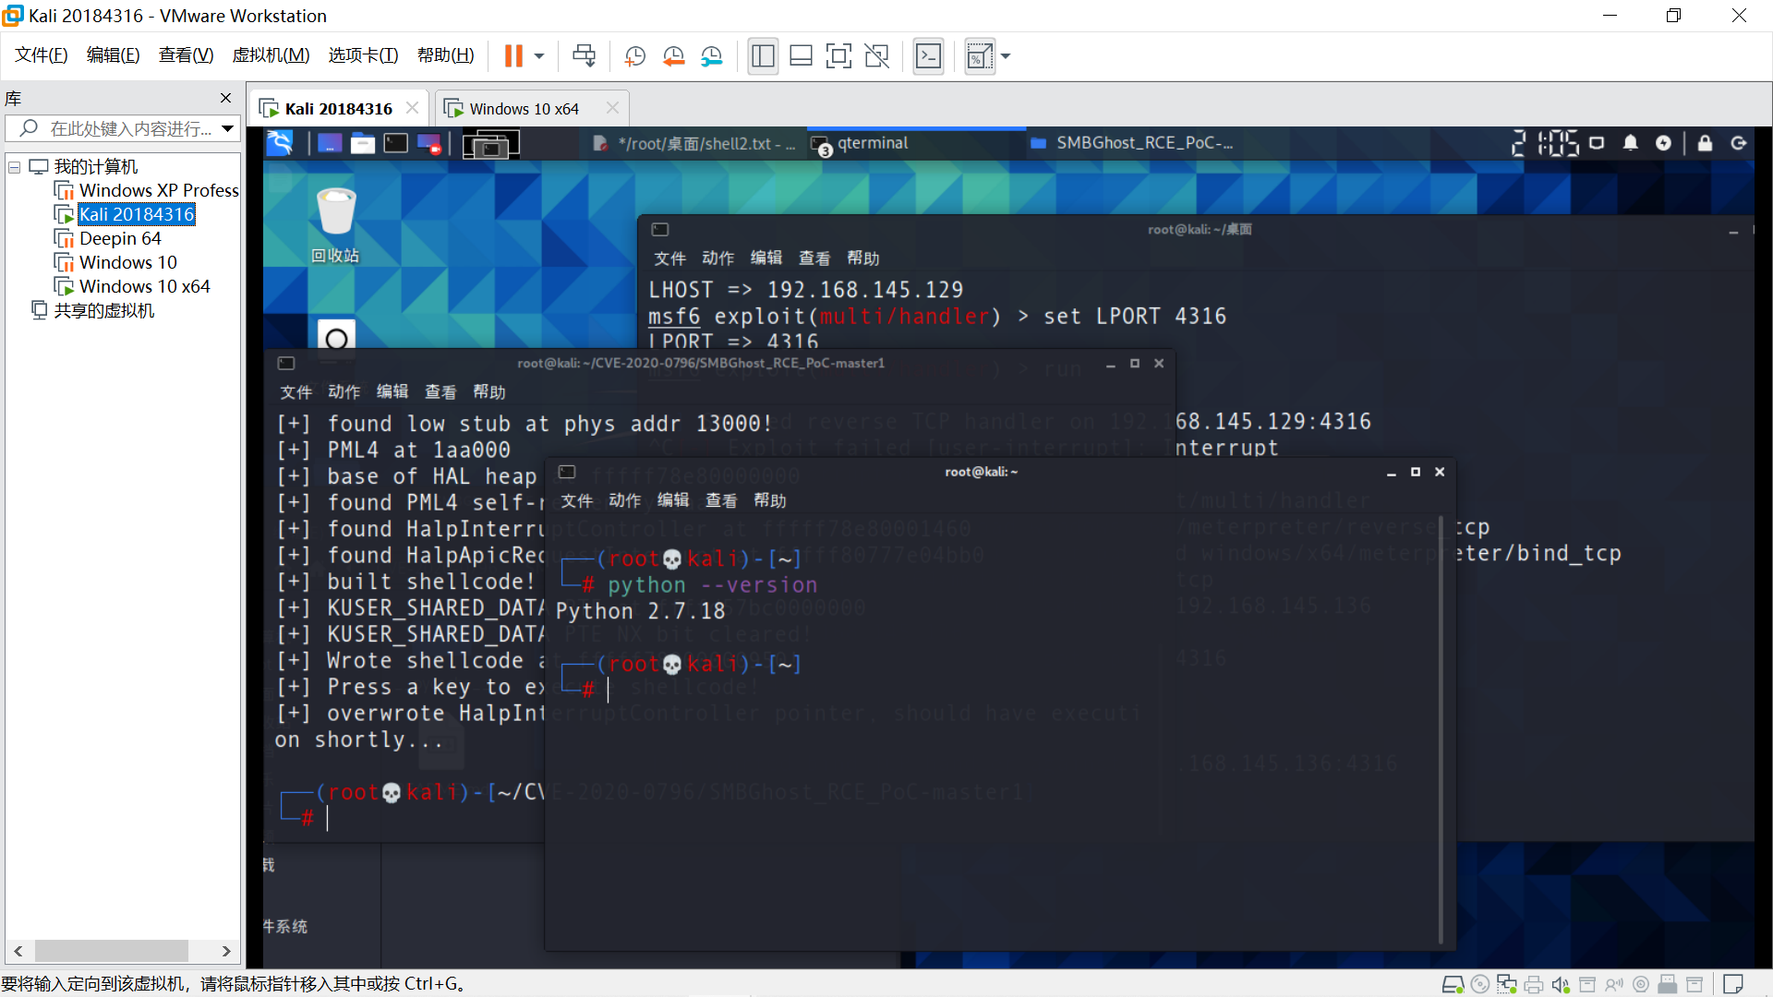1773x997 pixels.
Task: Take a snapshot of this VM
Action: coord(634,56)
